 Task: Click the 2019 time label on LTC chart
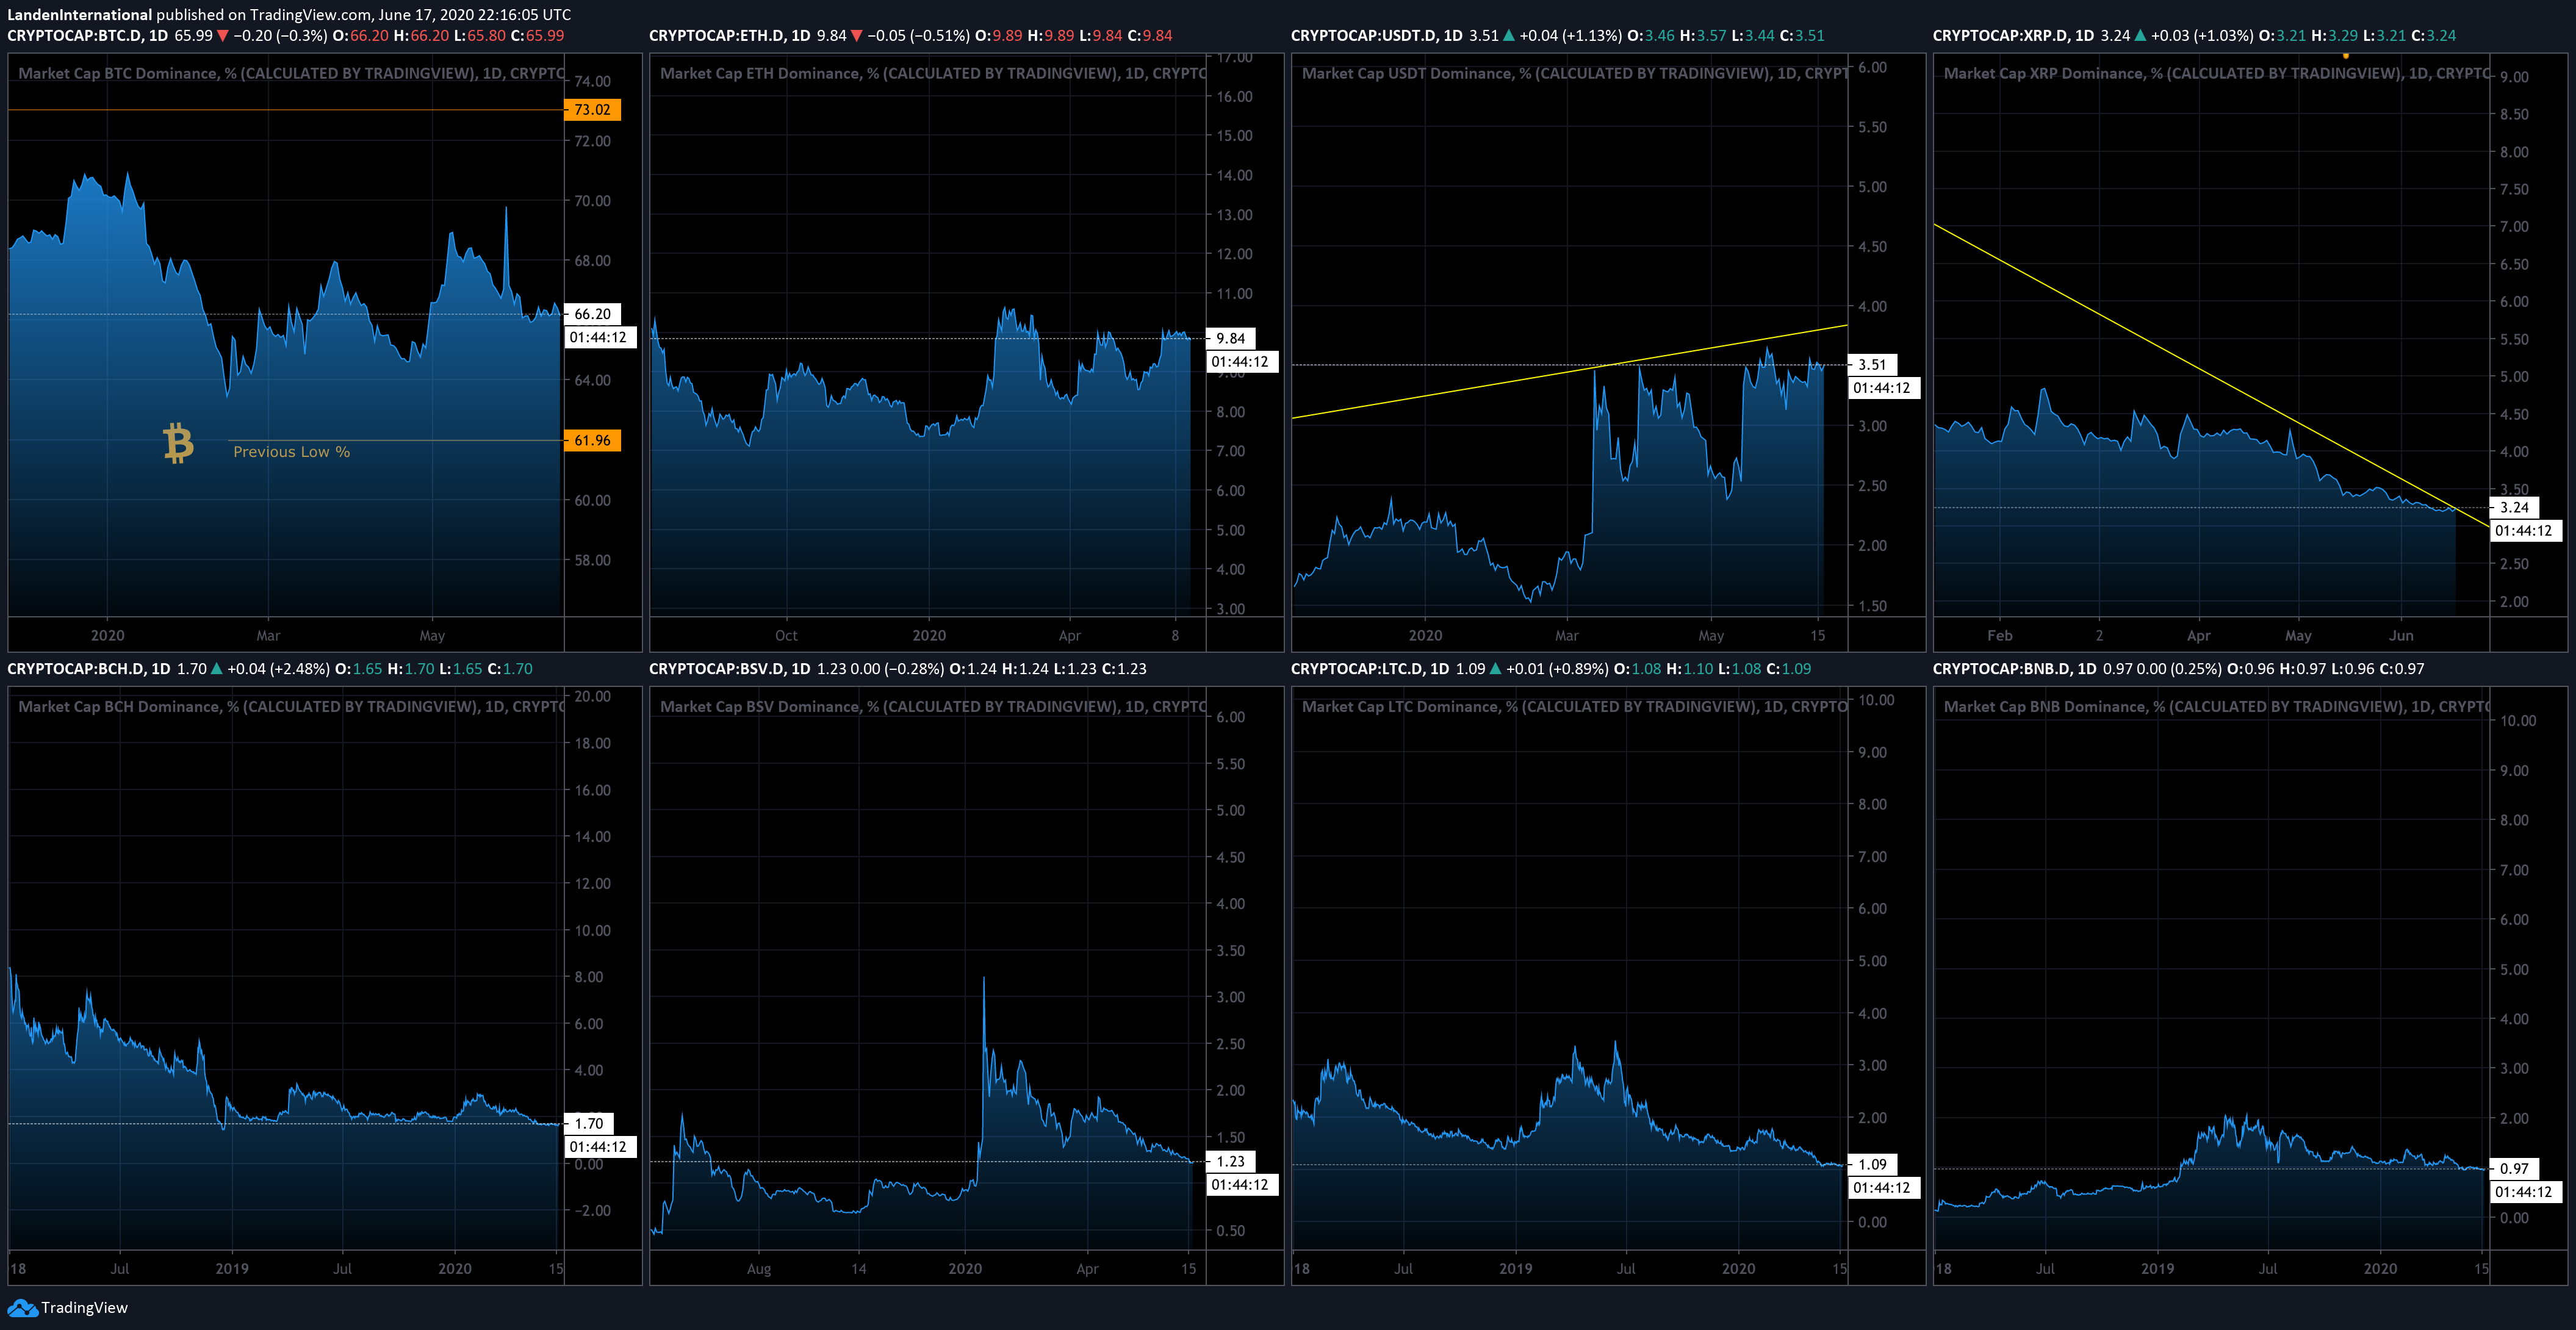(x=1516, y=1269)
